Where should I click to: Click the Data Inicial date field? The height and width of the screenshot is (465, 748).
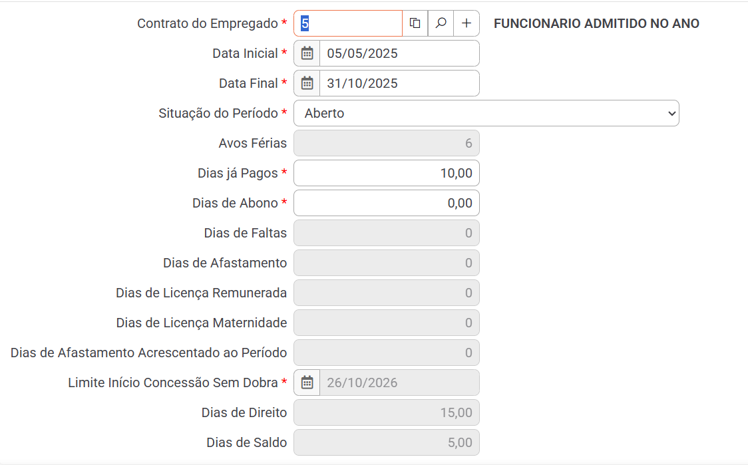(x=399, y=53)
